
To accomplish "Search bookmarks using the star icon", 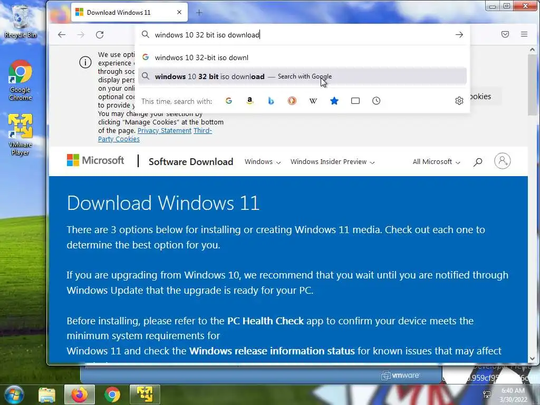I will pyautogui.click(x=334, y=101).
